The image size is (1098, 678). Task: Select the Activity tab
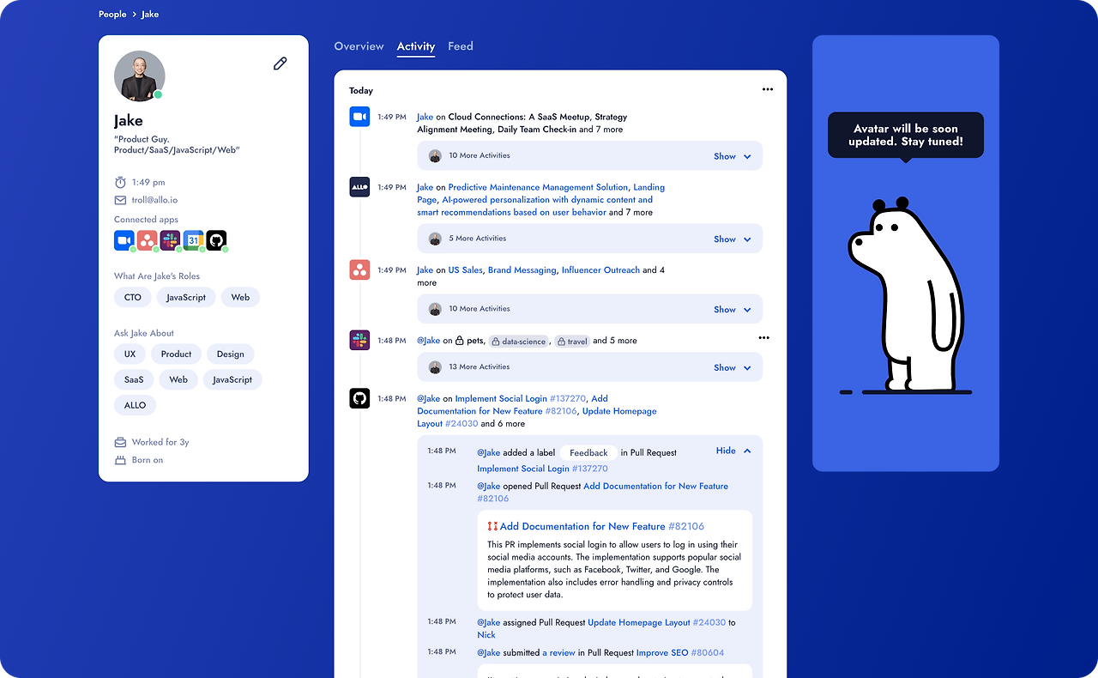pos(416,46)
